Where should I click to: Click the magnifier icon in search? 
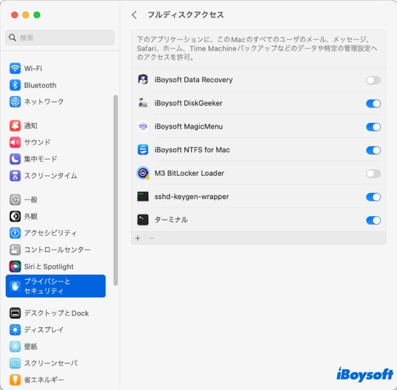[13, 38]
